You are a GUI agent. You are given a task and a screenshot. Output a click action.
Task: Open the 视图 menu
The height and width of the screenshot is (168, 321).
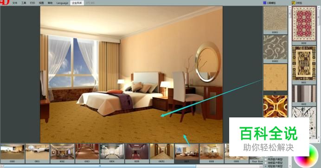click(41, 3)
